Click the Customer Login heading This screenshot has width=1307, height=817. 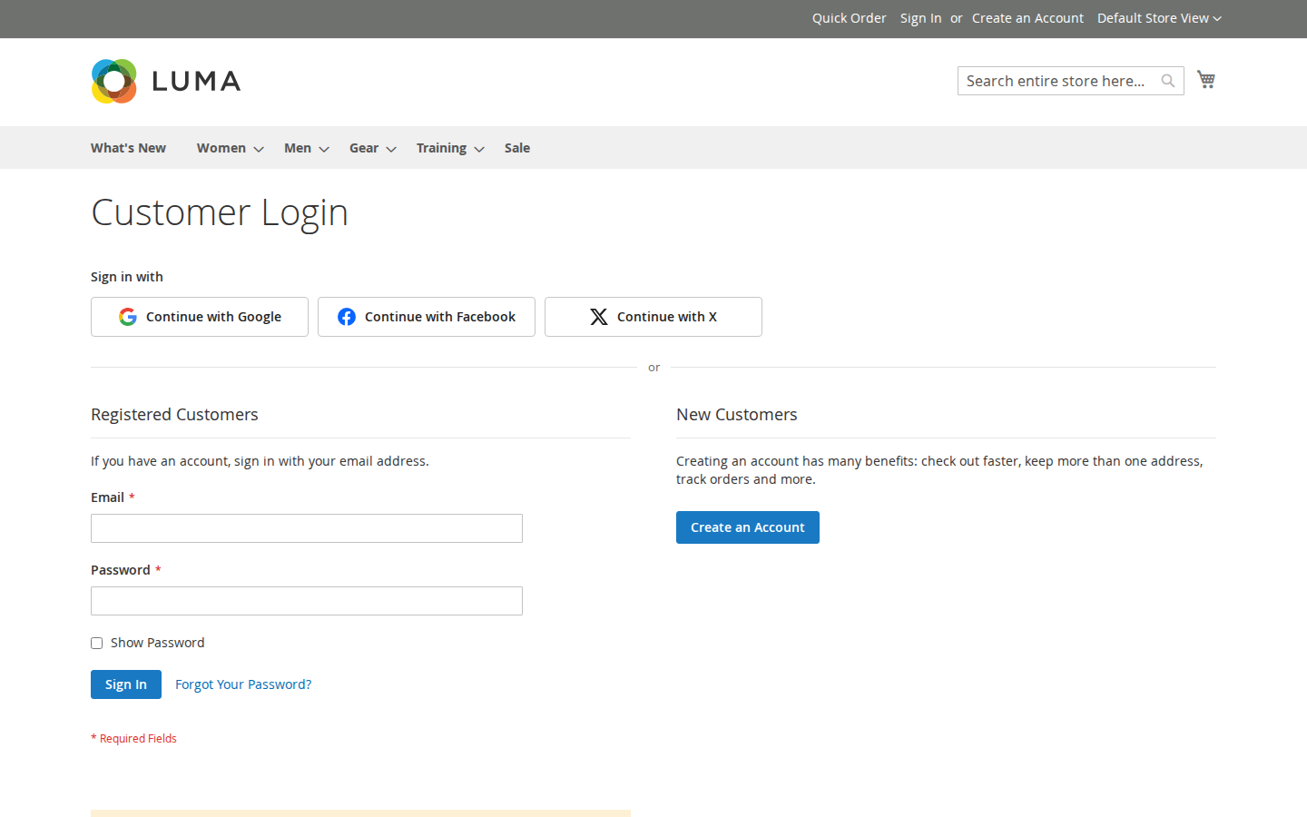pos(220,212)
